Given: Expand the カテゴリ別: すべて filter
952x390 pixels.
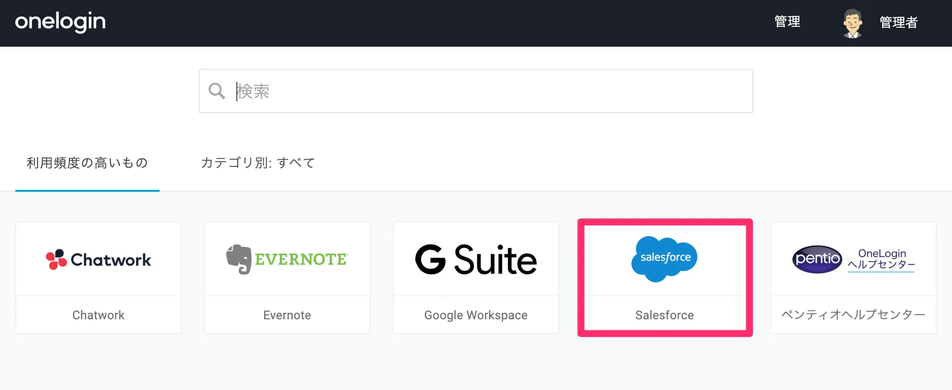Looking at the screenshot, I should pyautogui.click(x=258, y=163).
